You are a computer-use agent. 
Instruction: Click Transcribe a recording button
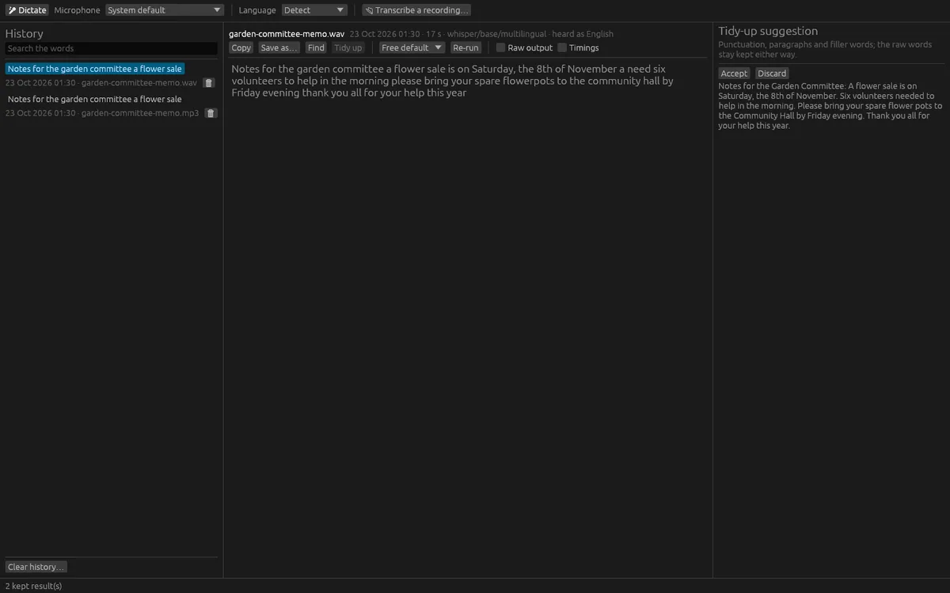[x=416, y=10]
